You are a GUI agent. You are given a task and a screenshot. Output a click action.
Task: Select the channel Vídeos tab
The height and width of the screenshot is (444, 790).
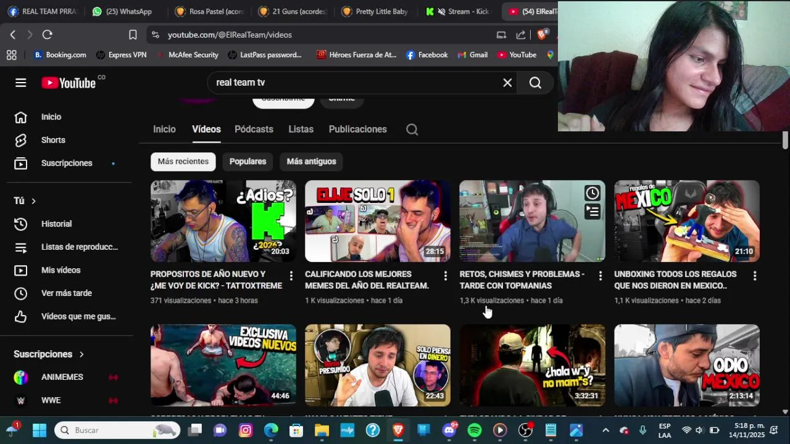click(x=206, y=129)
